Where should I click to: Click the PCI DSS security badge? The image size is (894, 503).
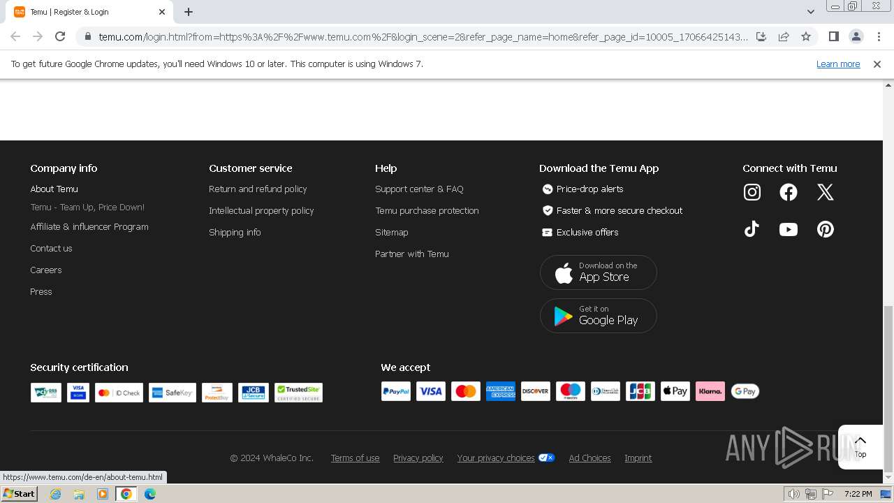[46, 393]
